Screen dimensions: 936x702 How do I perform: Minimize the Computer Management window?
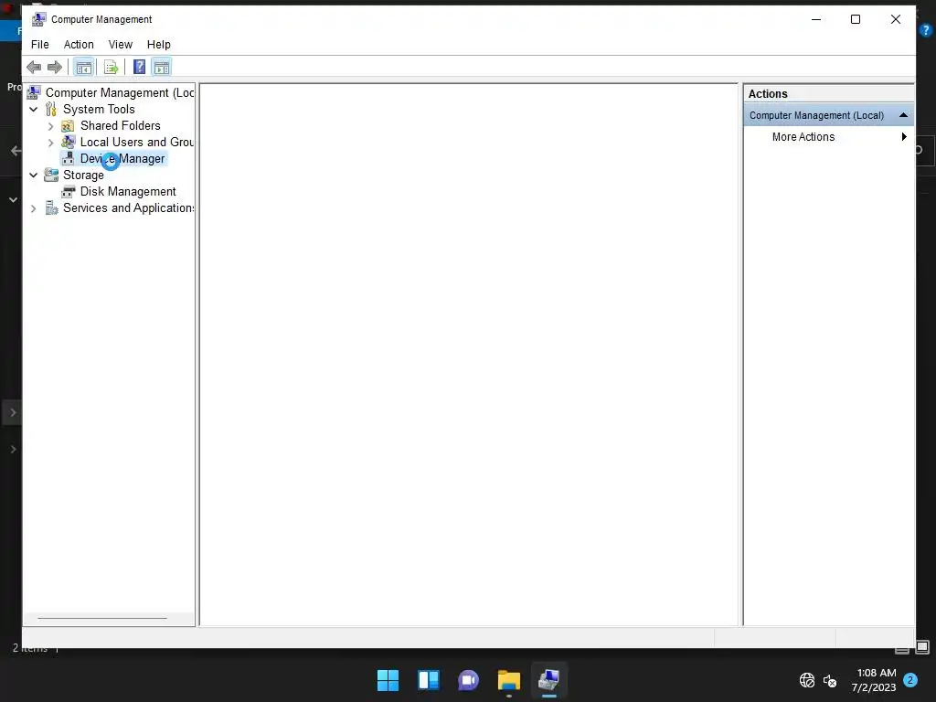tap(816, 20)
